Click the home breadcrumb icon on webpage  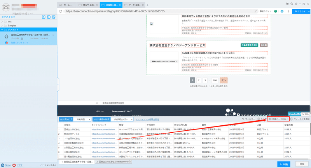point(97,103)
